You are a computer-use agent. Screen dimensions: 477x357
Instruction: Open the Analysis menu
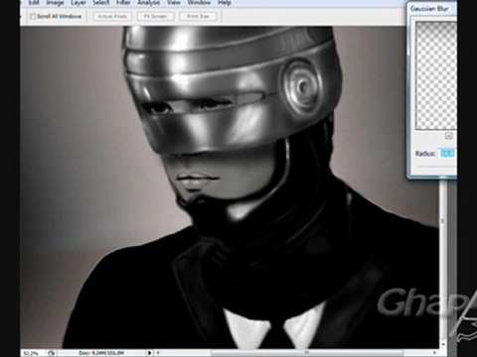pos(148,3)
